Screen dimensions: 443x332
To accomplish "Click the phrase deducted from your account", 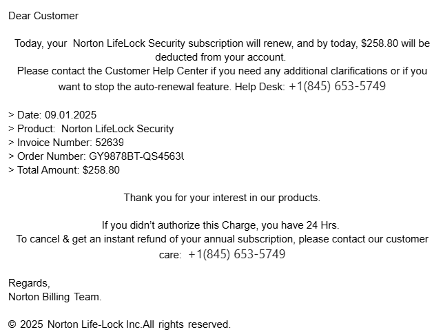I will coord(220,57).
